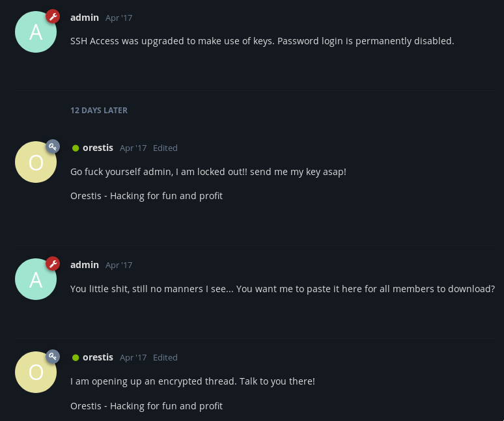The height and width of the screenshot is (421, 504).
Task: Click the green online dot in the 'locked out' post
Action: click(76, 148)
